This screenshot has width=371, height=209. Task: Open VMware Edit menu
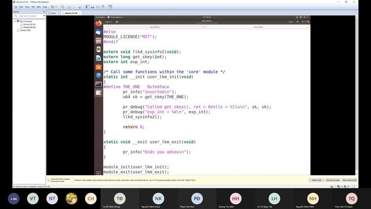point(21,7)
